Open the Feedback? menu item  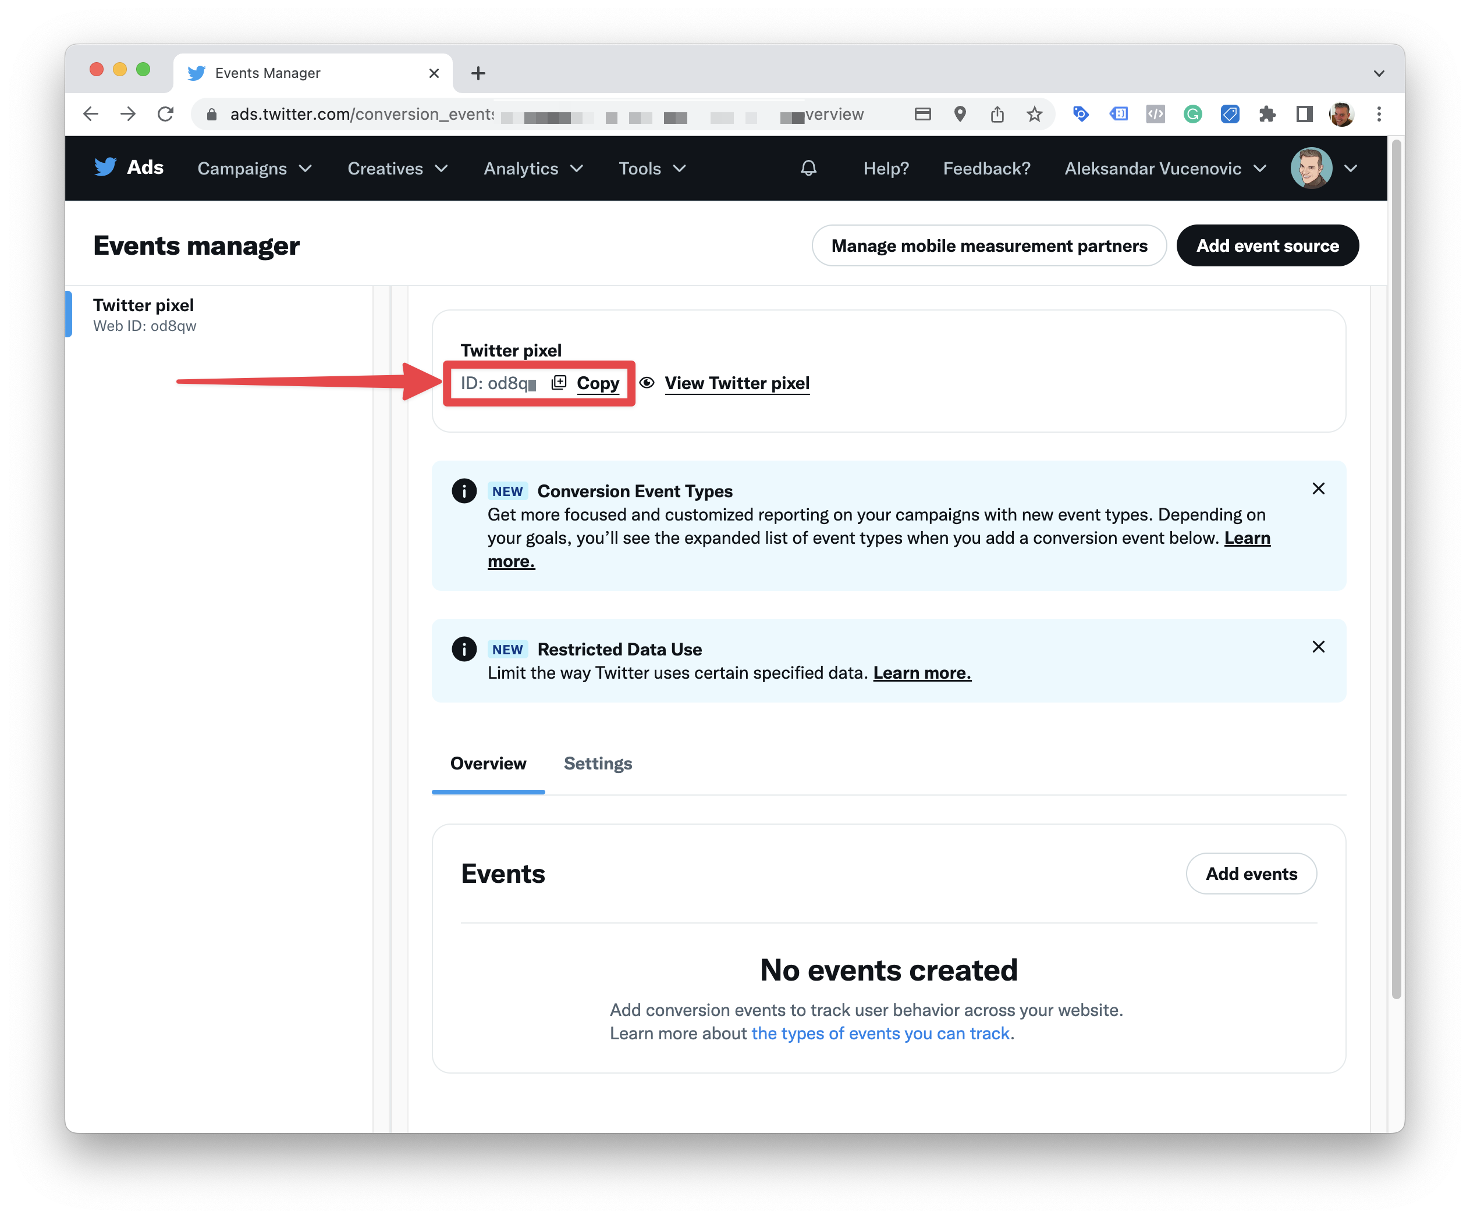[x=987, y=169]
